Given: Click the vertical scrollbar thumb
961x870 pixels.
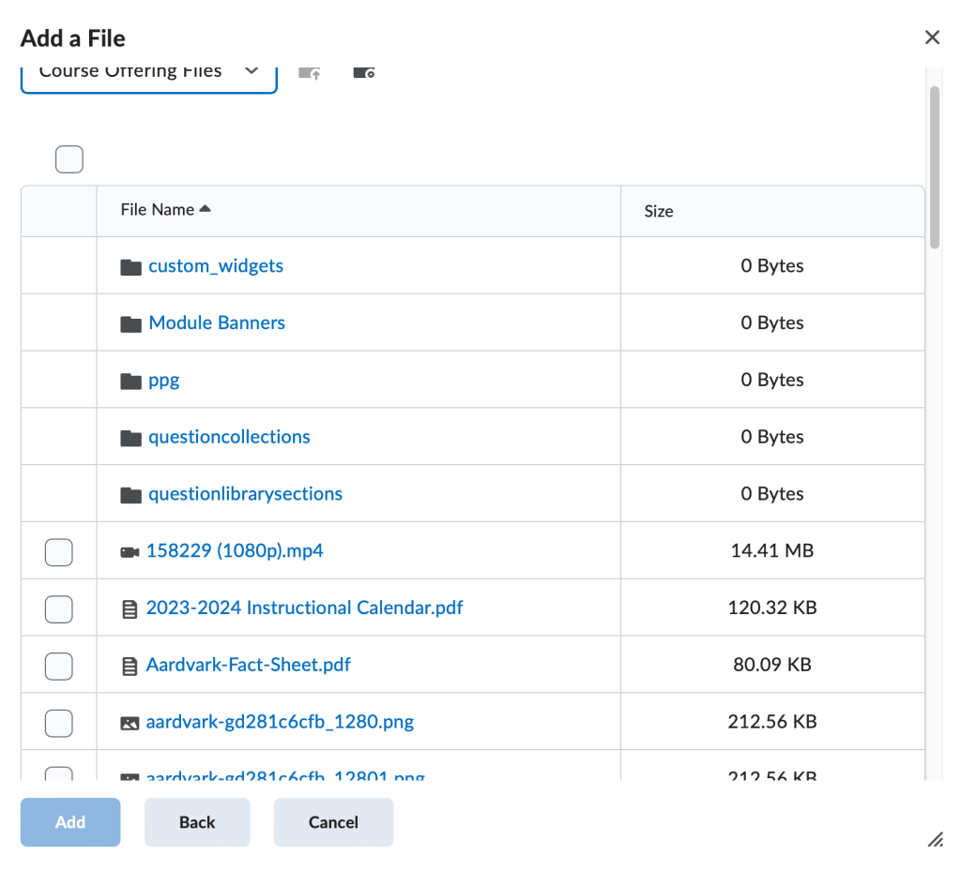Looking at the screenshot, I should pos(934,169).
